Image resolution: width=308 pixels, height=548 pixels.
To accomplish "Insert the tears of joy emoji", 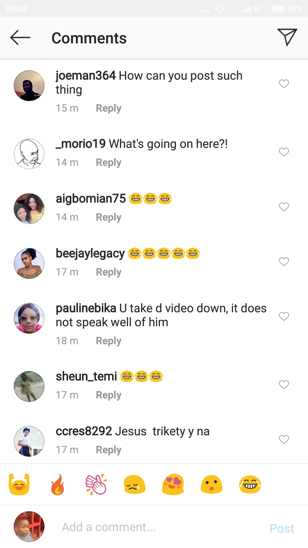I will (x=250, y=485).
